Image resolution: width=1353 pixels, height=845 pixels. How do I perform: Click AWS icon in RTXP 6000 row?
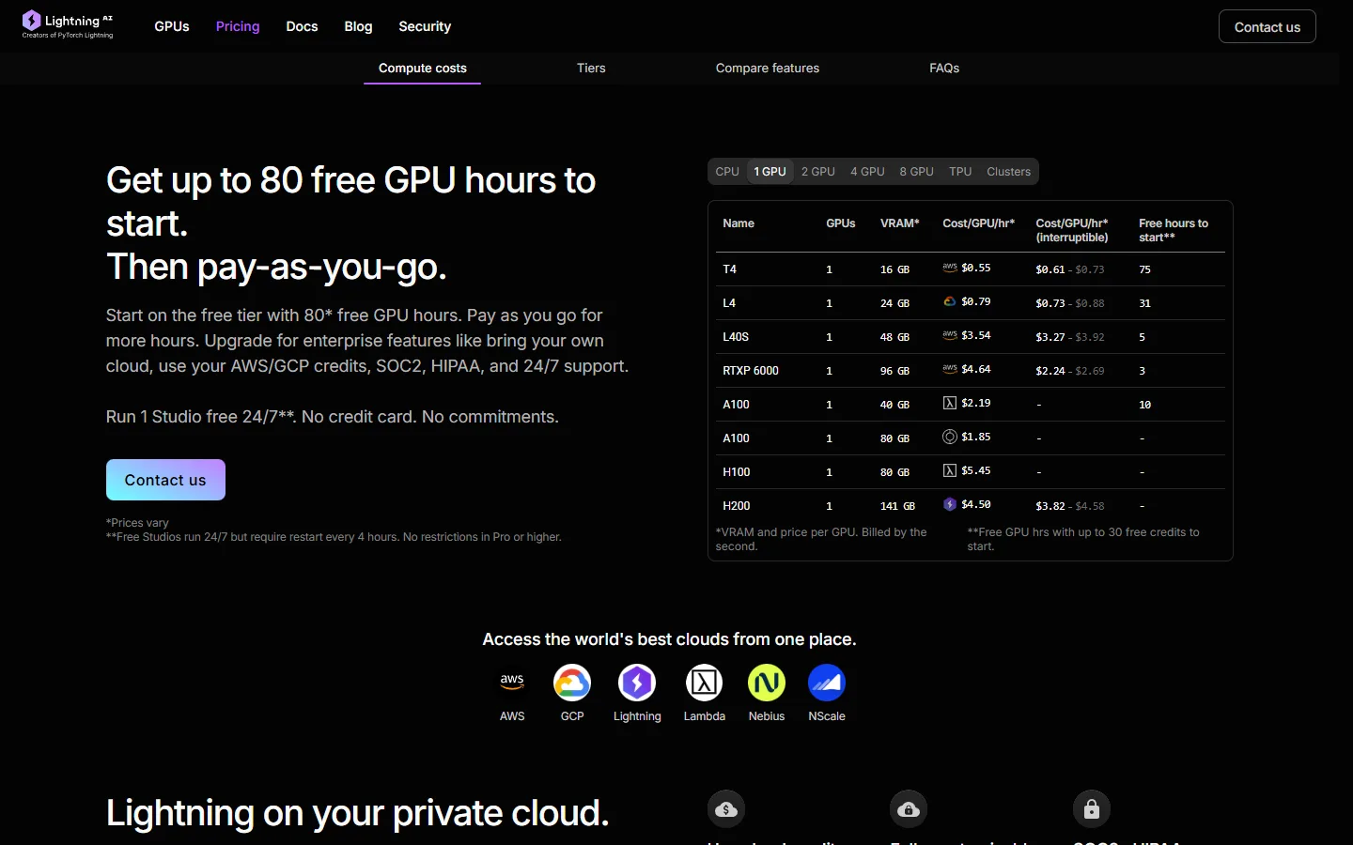(950, 369)
